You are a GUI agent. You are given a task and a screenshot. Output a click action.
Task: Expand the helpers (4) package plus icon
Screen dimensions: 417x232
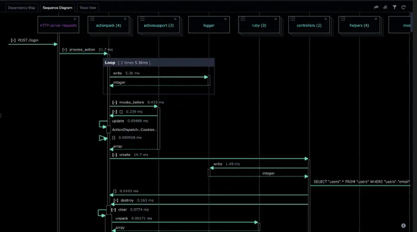[343, 19]
